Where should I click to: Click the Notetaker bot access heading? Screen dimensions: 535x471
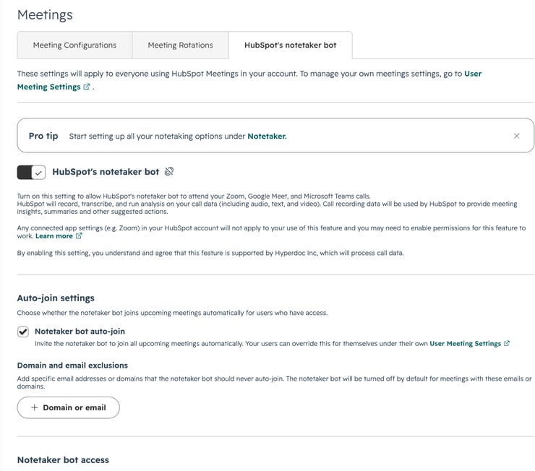(x=63, y=459)
